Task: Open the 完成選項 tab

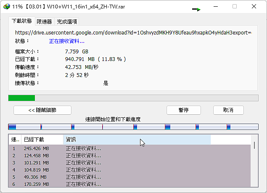Action: pyautogui.click(x=67, y=21)
